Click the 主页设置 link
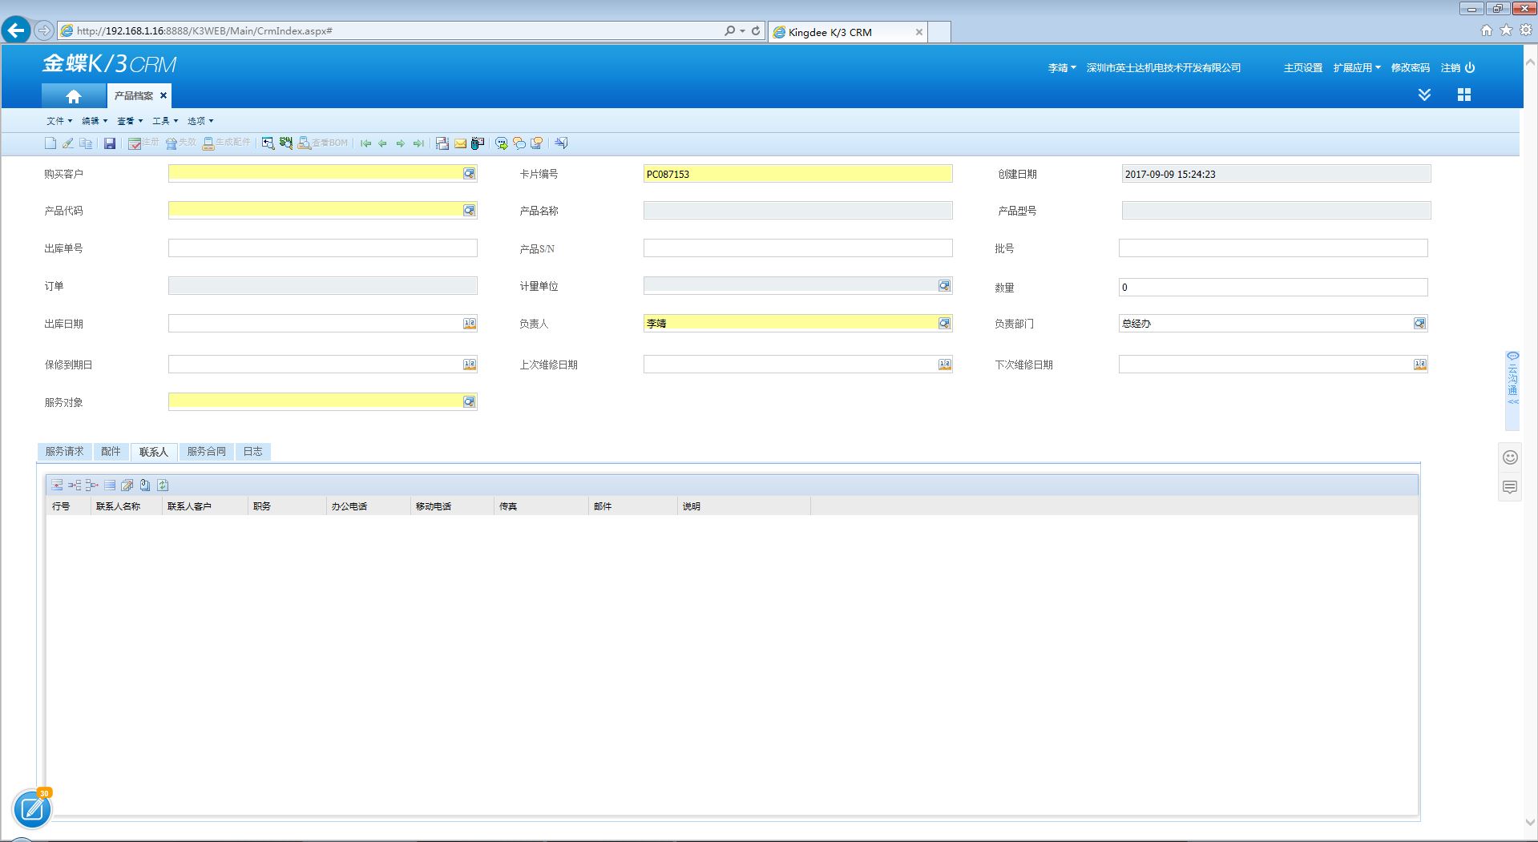The height and width of the screenshot is (842, 1538). [1302, 68]
